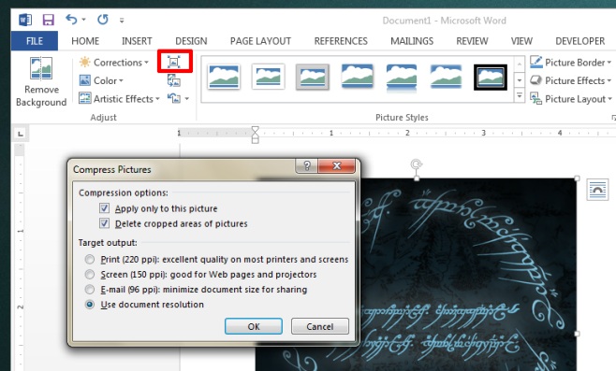The width and height of the screenshot is (616, 371).
Task: Click the picture's top-right corner sizing handle
Action: (577, 178)
